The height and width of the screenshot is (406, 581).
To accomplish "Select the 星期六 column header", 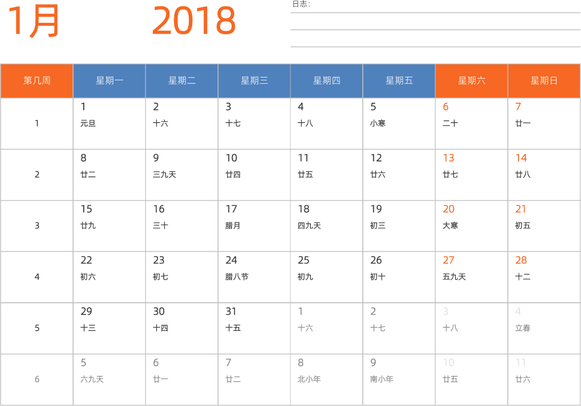I will pyautogui.click(x=472, y=81).
